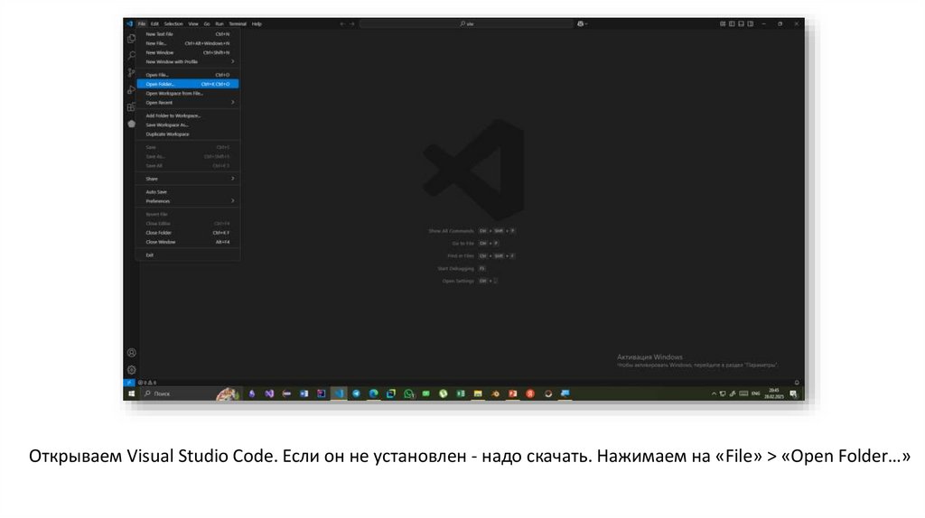This screenshot has width=925, height=518.
Task: Open the Manage gear icon in the activity bar
Action: coord(132,370)
